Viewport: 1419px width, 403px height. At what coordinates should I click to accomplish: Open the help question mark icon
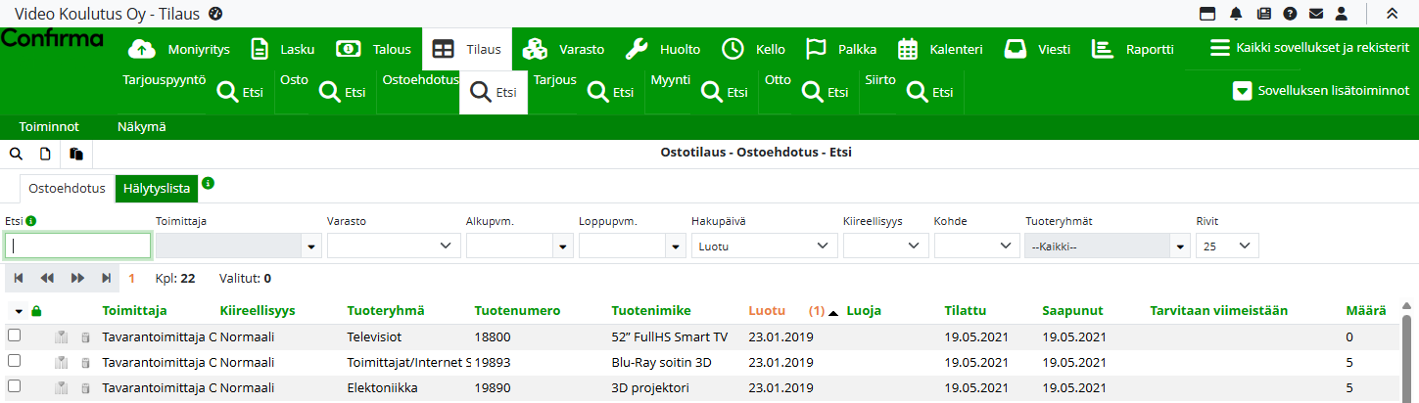[x=1290, y=14]
